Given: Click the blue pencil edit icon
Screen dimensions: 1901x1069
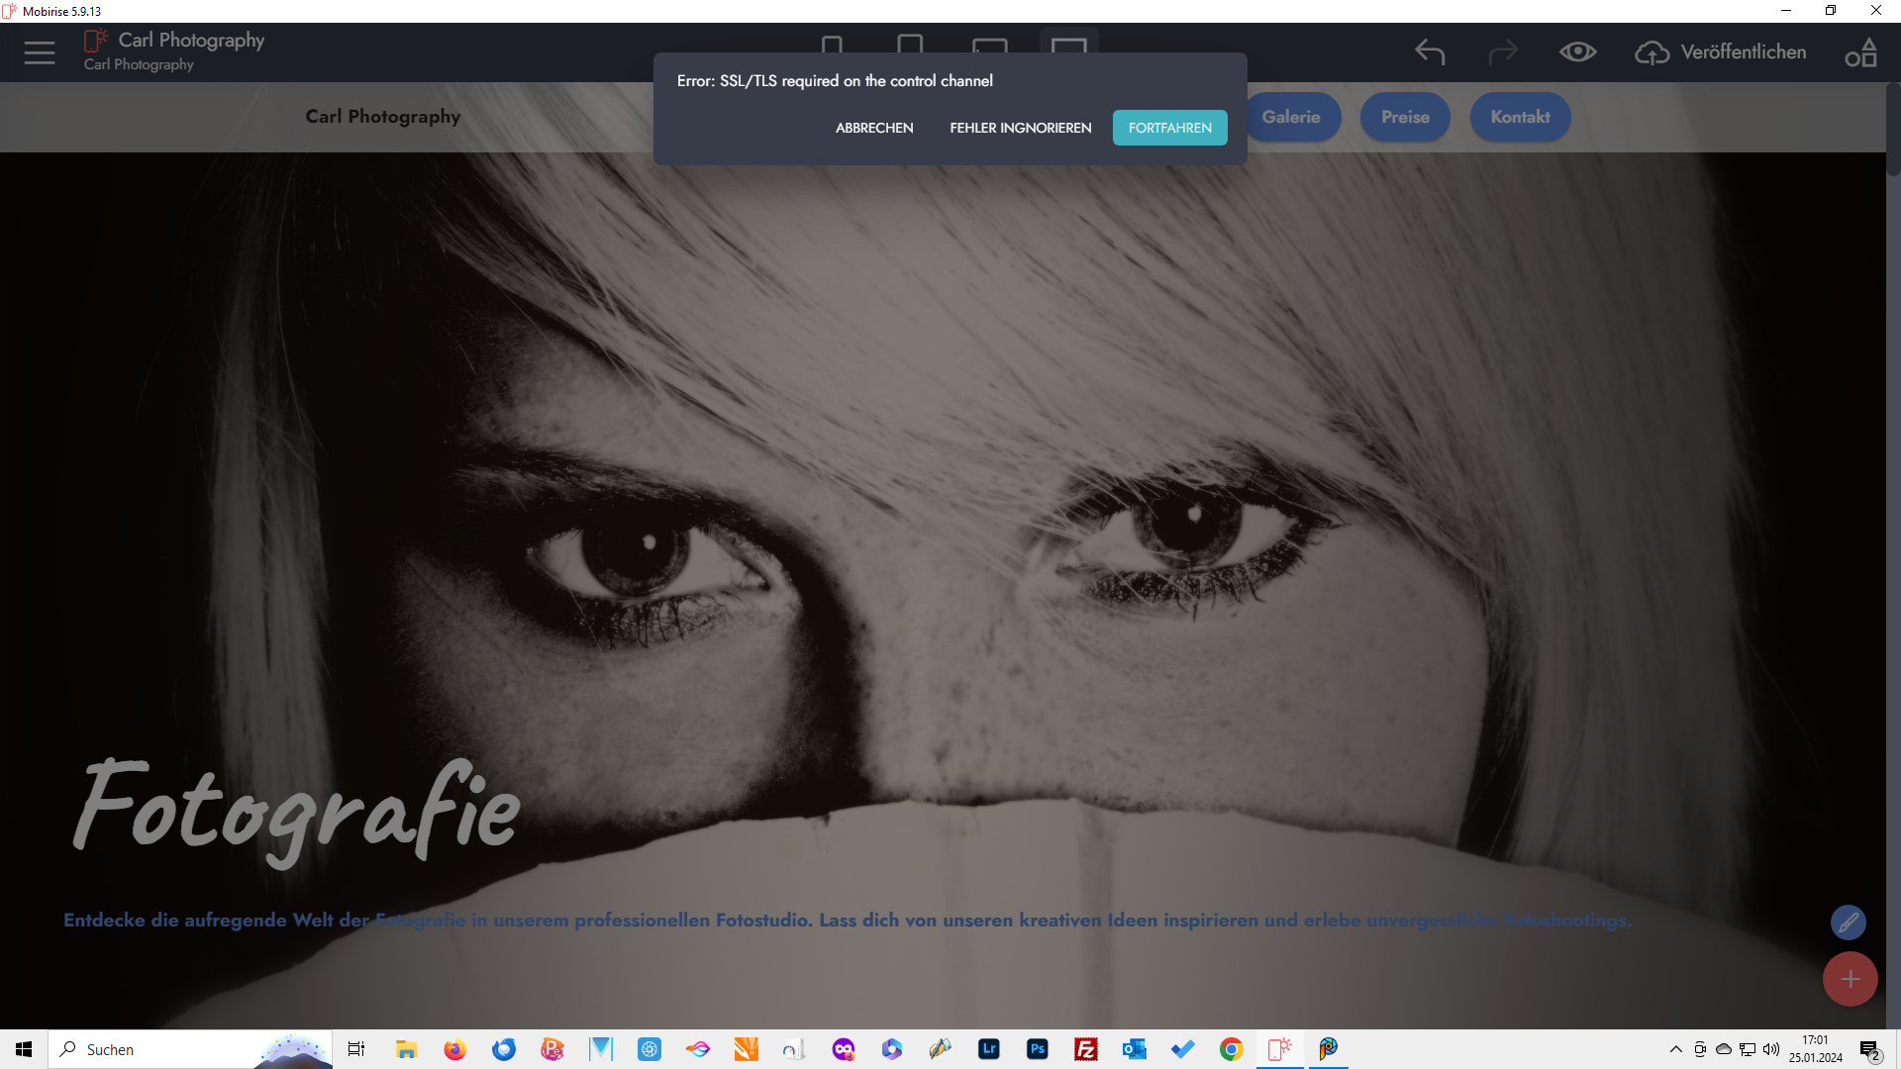Looking at the screenshot, I should [1848, 923].
